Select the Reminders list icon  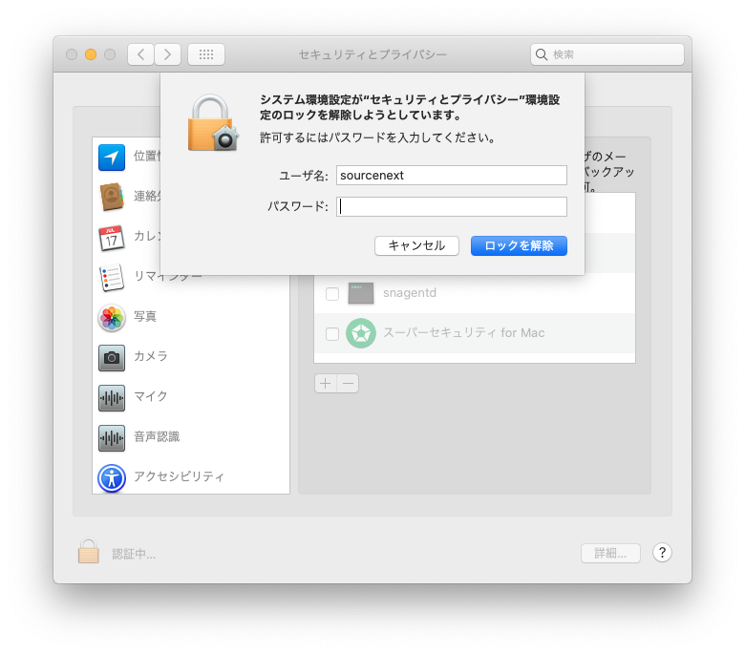click(112, 277)
